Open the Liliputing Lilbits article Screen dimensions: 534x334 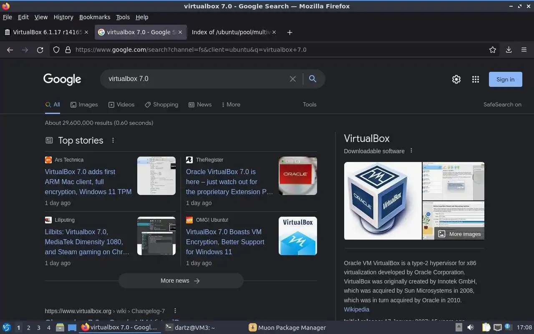click(87, 242)
